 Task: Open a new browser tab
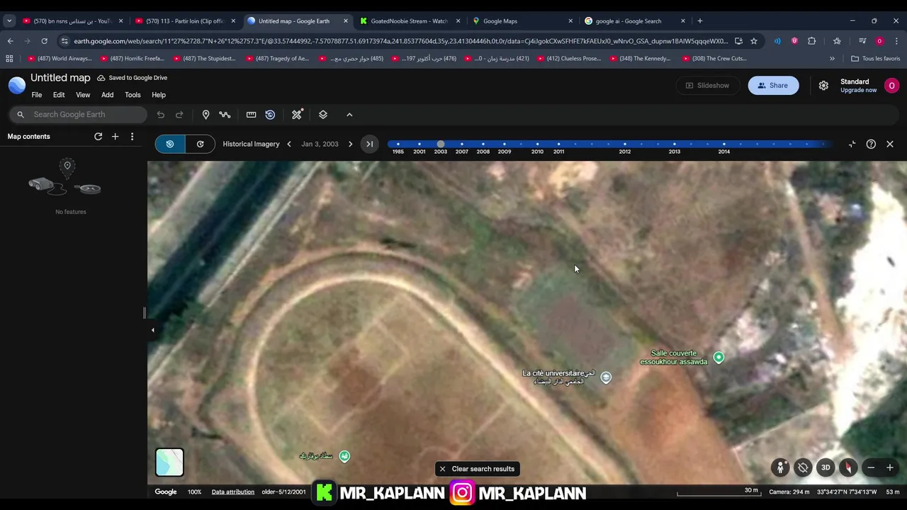699,21
